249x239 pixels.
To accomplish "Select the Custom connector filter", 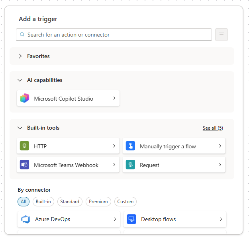I will [125, 202].
